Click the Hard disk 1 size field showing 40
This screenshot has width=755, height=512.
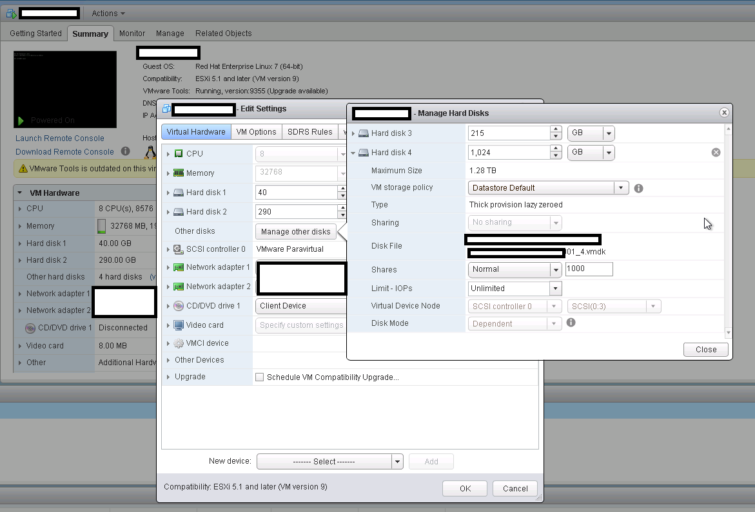point(297,193)
